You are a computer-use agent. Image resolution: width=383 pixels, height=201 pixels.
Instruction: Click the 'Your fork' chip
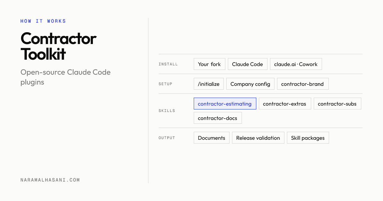pyautogui.click(x=209, y=64)
